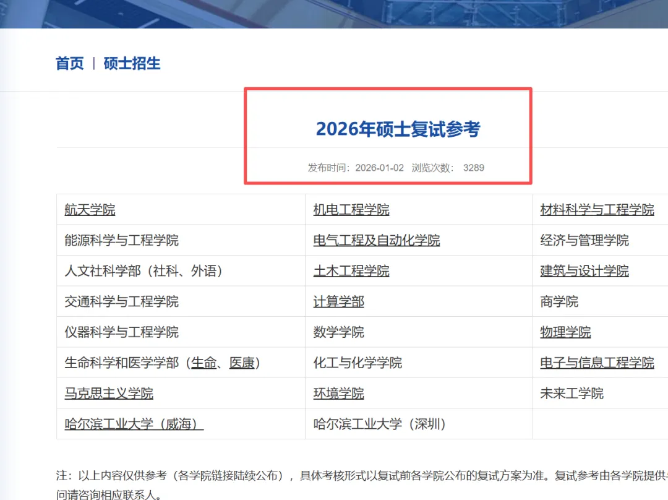Open 航天学院 link
Image resolution: width=668 pixels, height=500 pixels.
click(x=90, y=210)
